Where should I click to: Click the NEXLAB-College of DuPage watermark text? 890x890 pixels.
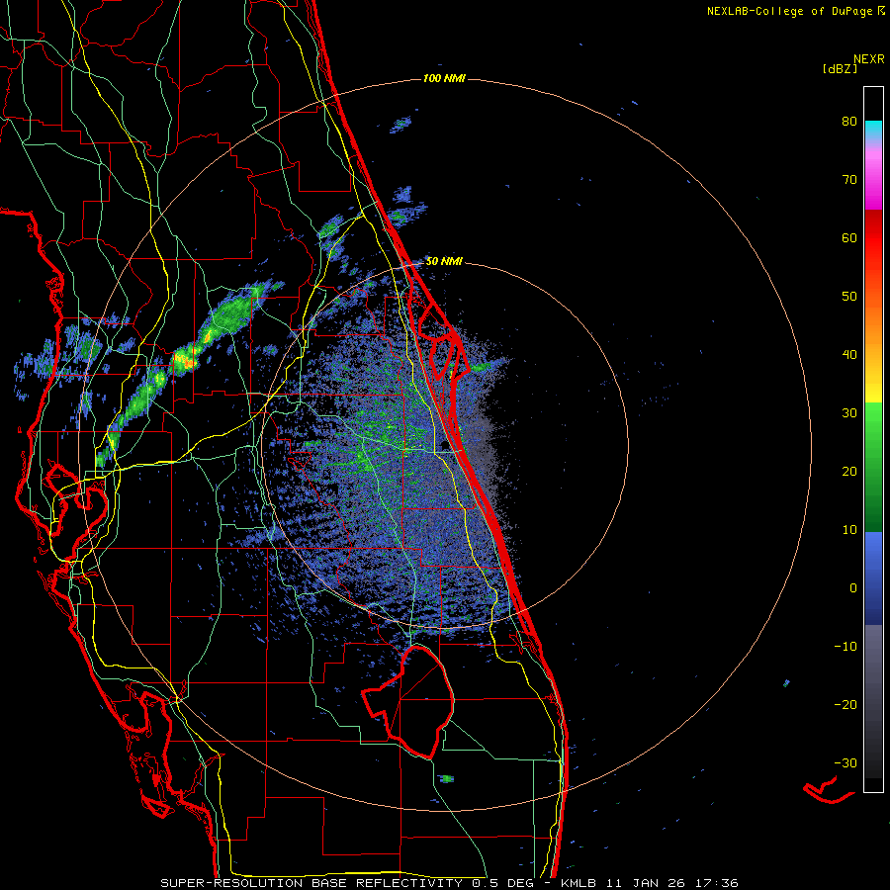(x=795, y=11)
